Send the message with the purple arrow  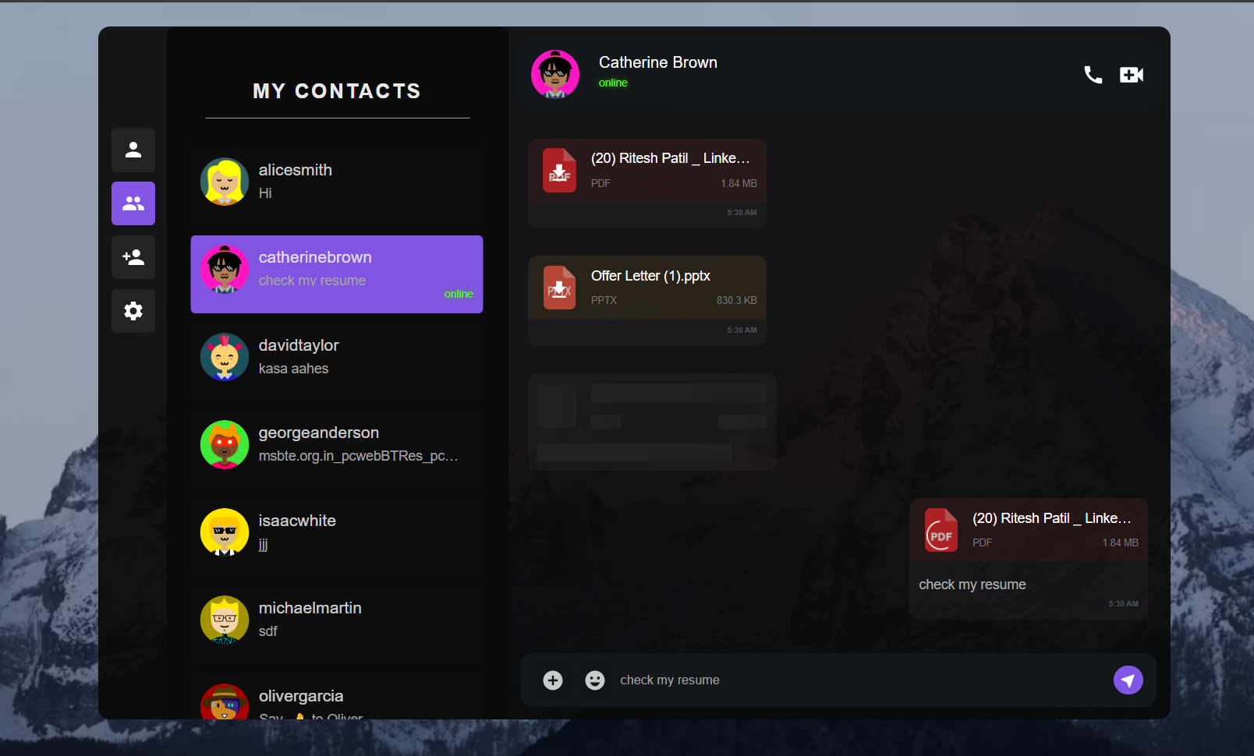tap(1128, 680)
